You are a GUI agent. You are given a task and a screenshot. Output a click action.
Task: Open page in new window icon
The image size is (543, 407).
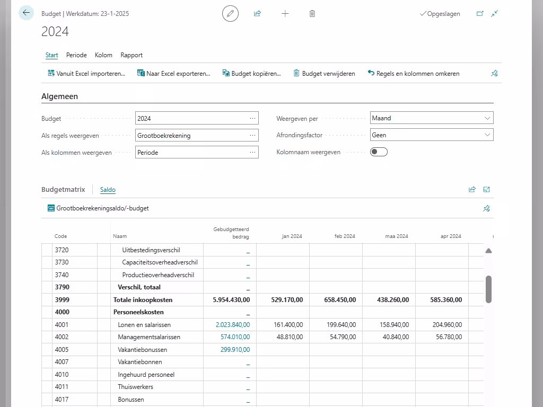click(x=480, y=14)
